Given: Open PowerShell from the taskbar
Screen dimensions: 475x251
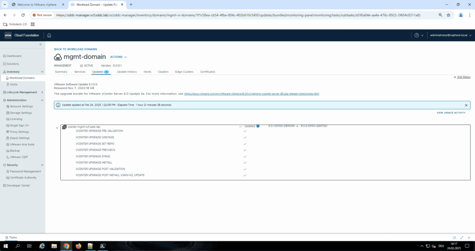Looking at the screenshot, I should click(x=103, y=246).
